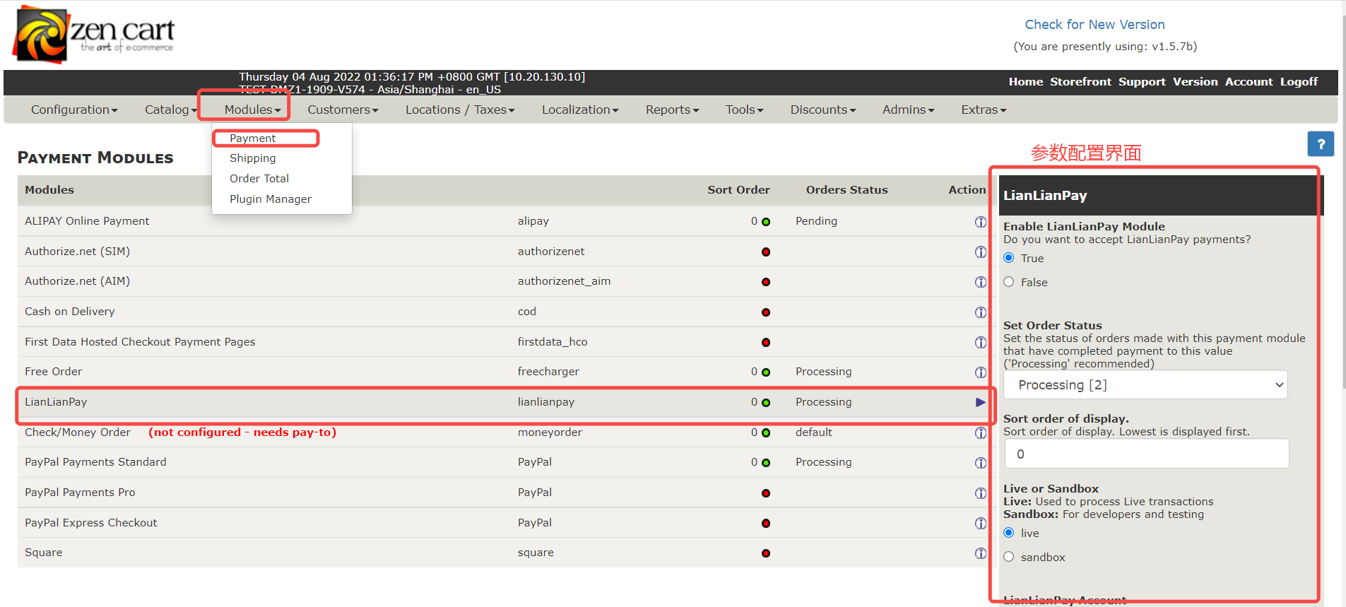Click the LianLianPay row arrow icon

coord(980,402)
